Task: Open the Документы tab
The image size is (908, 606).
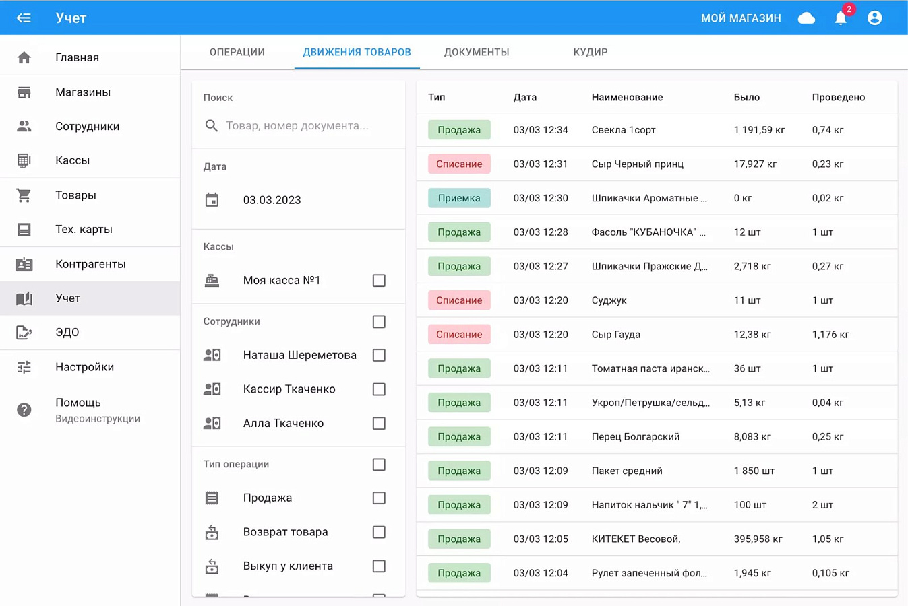Action: pyautogui.click(x=477, y=53)
